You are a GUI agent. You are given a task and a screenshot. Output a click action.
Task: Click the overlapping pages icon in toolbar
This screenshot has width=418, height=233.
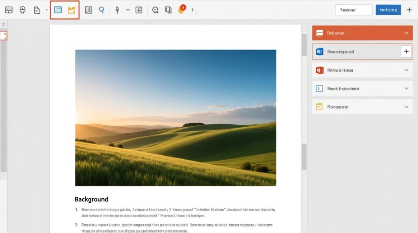pyautogui.click(x=169, y=10)
